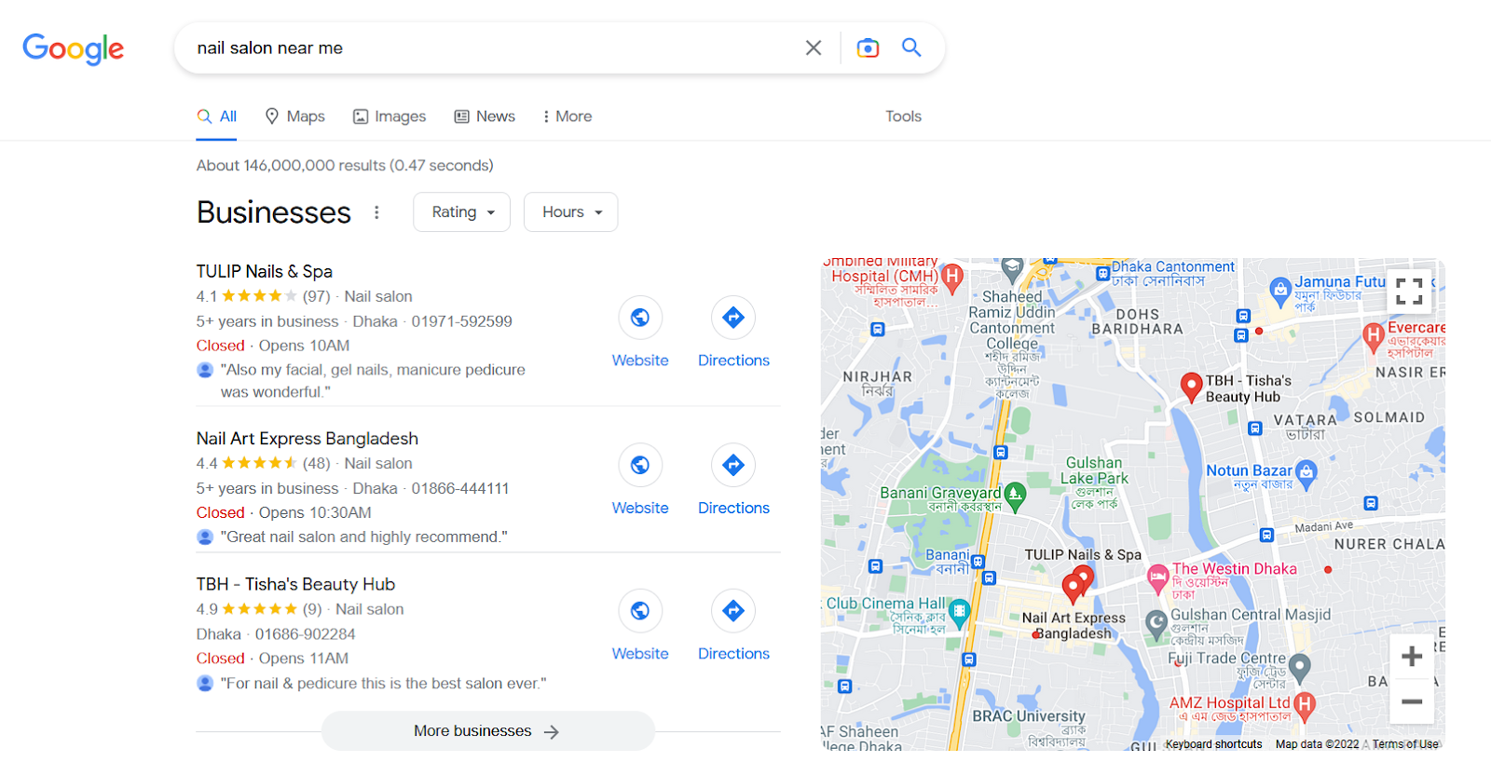
Task: Open TULIP Nails & Spa website globe icon
Action: pos(640,318)
